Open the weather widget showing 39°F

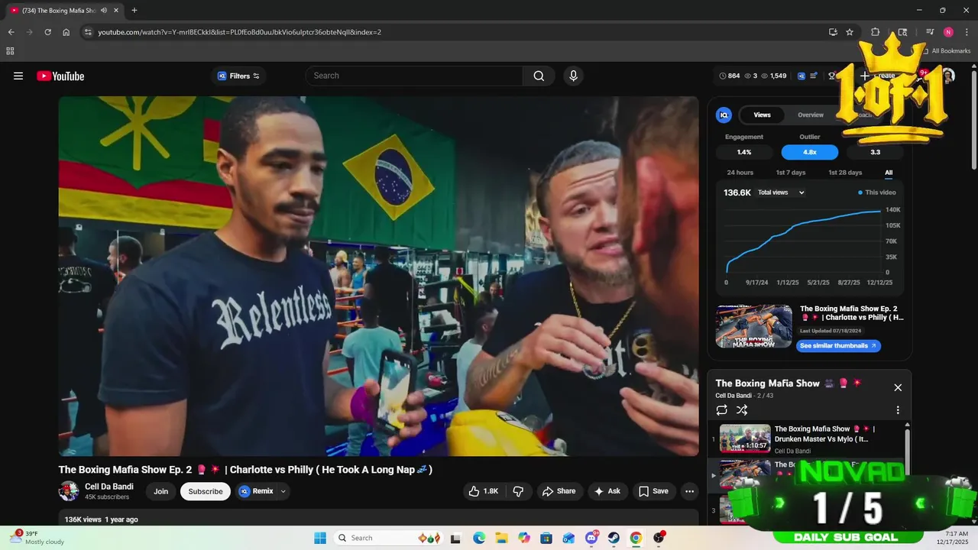37,538
